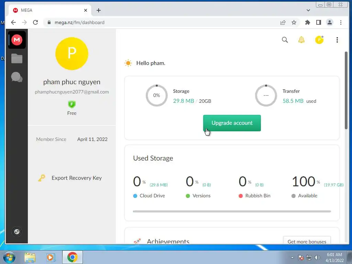The width and height of the screenshot is (352, 264).
Task: Open Cloud Drive folder icon in sidebar
Action: (17, 58)
